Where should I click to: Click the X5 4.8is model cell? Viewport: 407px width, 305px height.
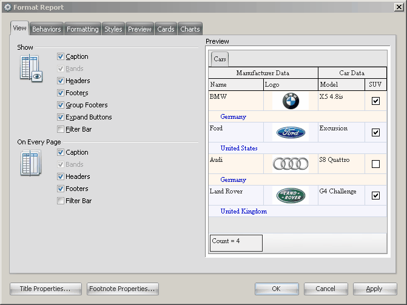341,101
